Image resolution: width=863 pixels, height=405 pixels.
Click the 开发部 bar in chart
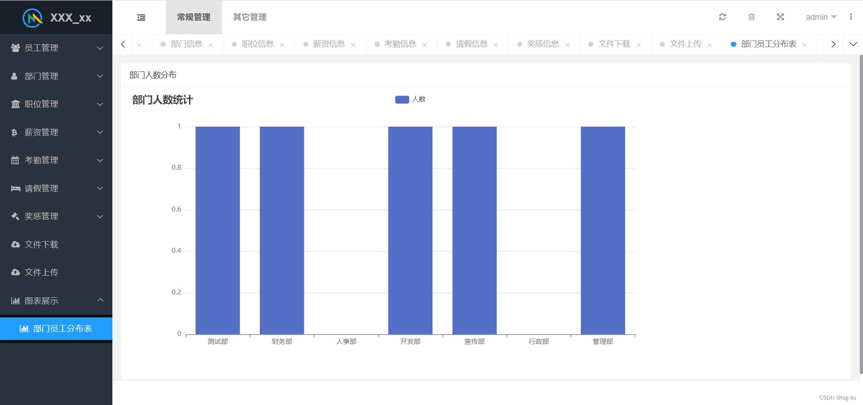click(x=410, y=230)
